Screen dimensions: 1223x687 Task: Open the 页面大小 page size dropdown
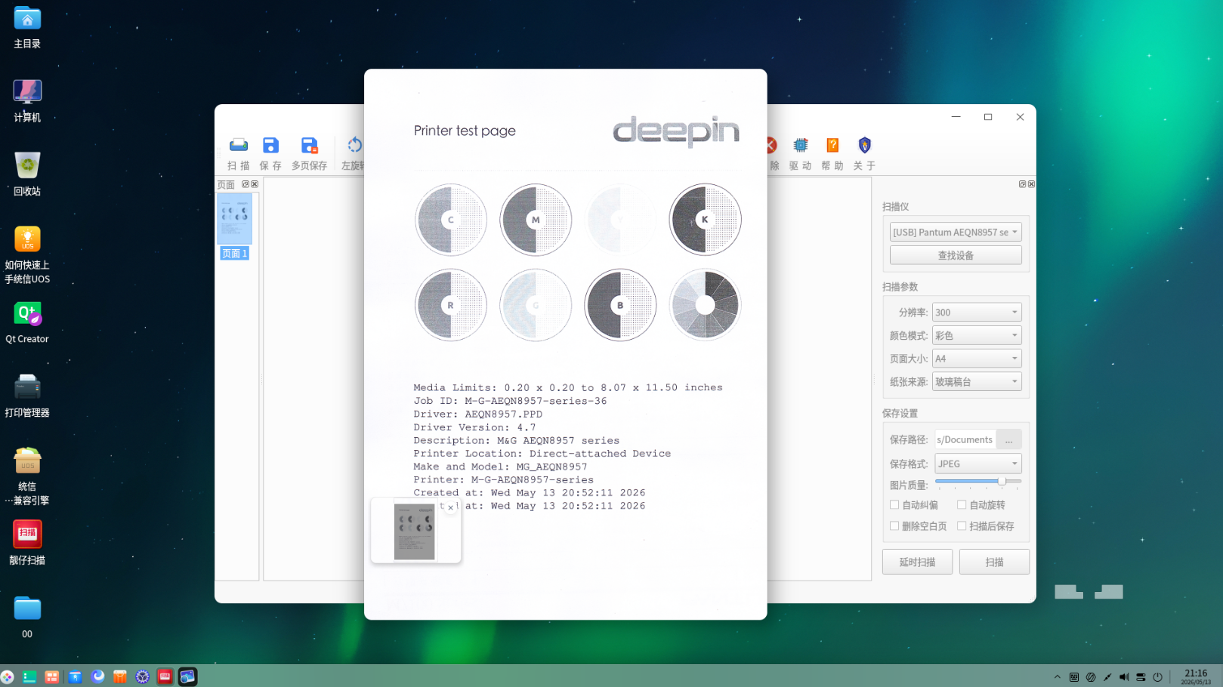click(x=977, y=359)
